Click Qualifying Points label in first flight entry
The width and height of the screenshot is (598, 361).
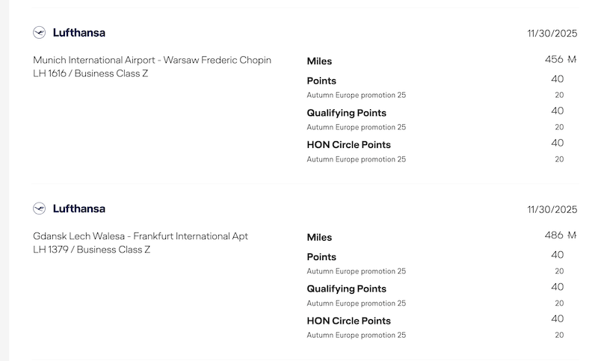(347, 113)
